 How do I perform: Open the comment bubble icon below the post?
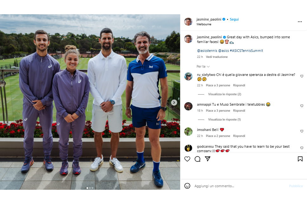pyautogui.click(x=197, y=159)
